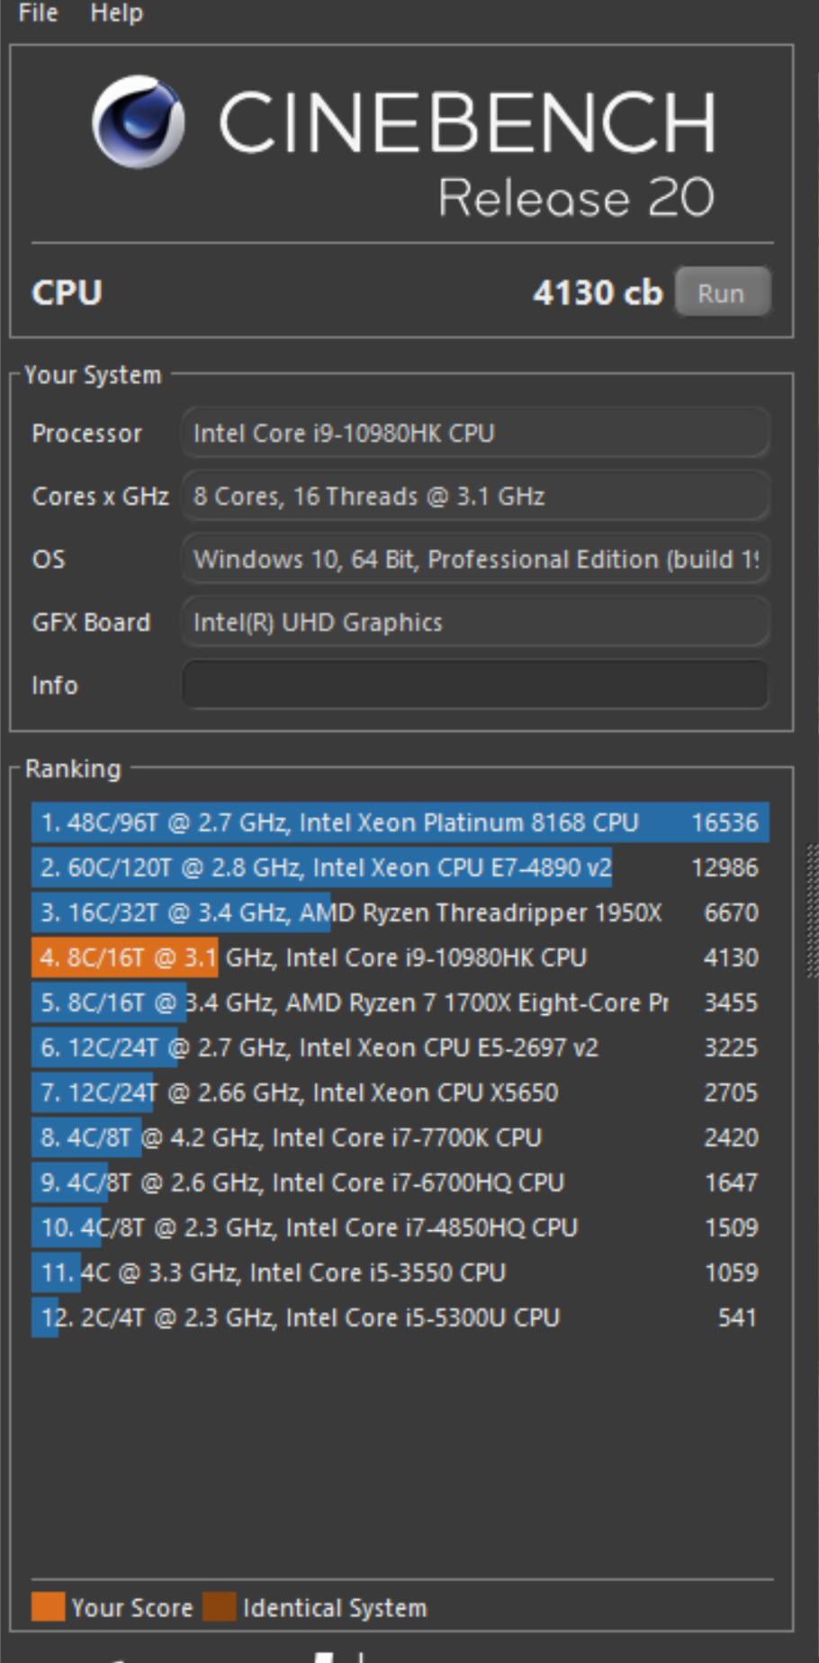
Task: Open the Help menu
Action: [116, 13]
